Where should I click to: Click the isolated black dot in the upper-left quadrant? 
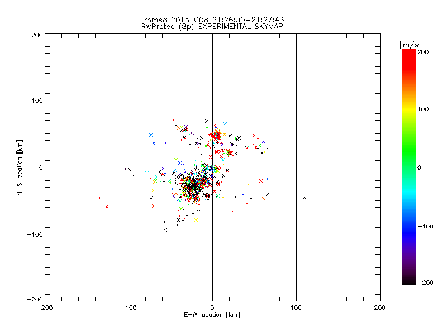(89, 75)
